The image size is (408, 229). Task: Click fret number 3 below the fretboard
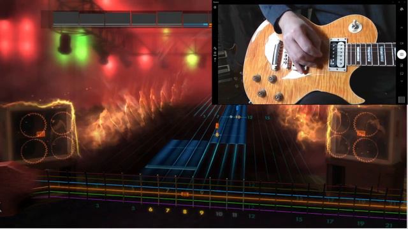click(x=97, y=206)
